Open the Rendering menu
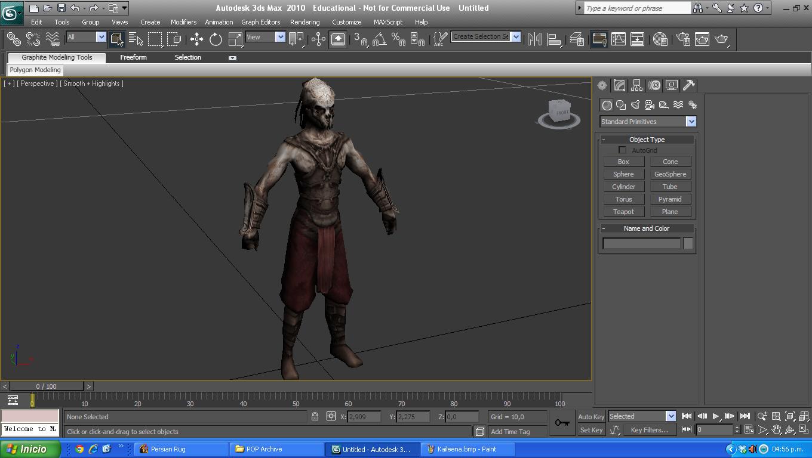Screen dimensions: 812x458 (304, 22)
